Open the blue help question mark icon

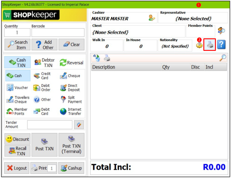pos(221,45)
